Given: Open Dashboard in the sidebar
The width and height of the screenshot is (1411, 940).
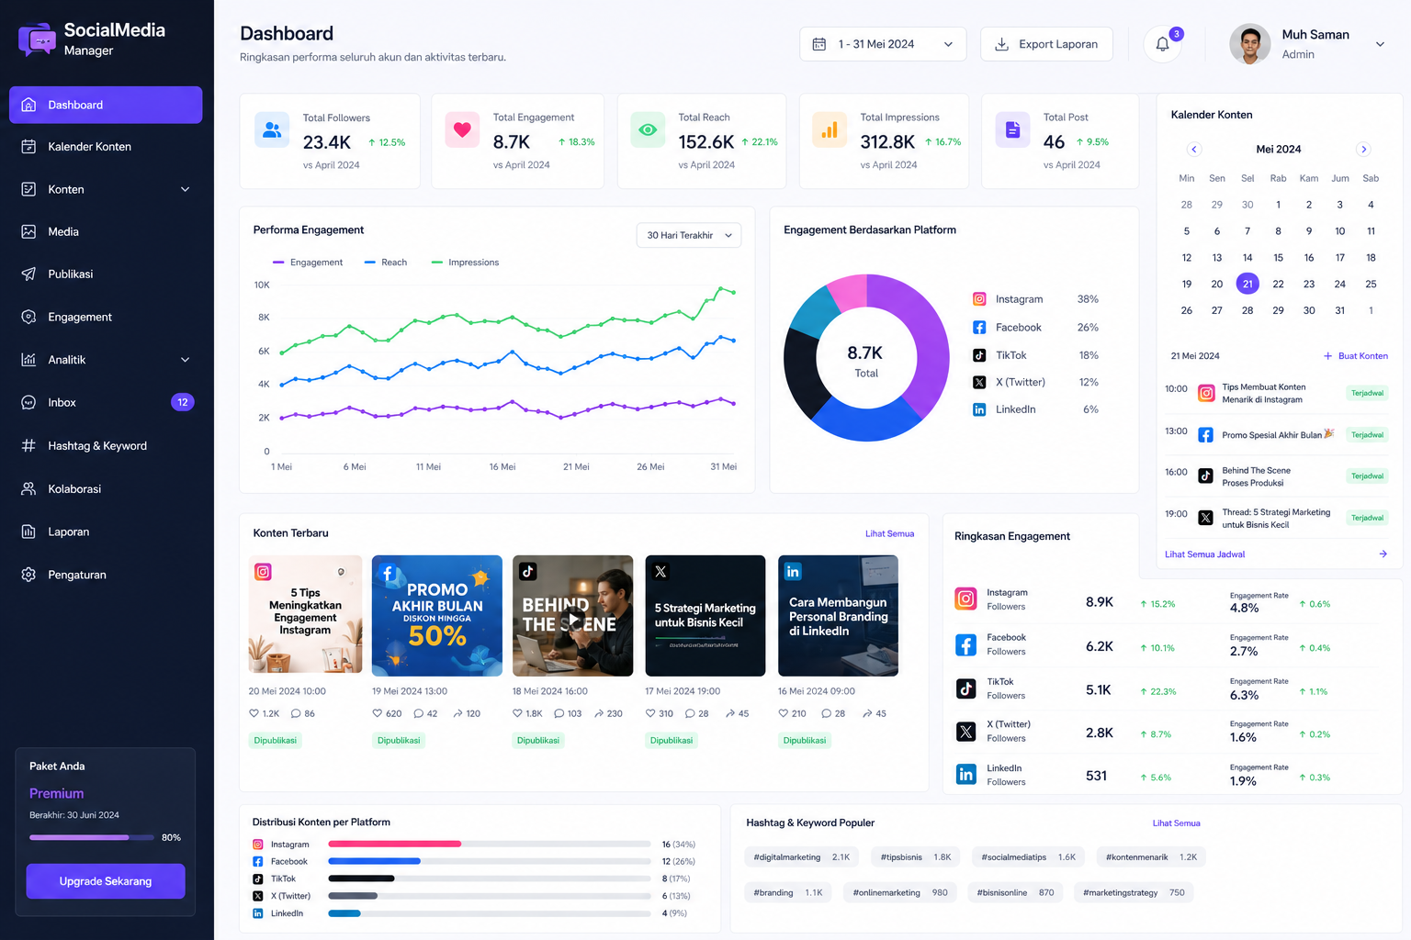Looking at the screenshot, I should [106, 105].
